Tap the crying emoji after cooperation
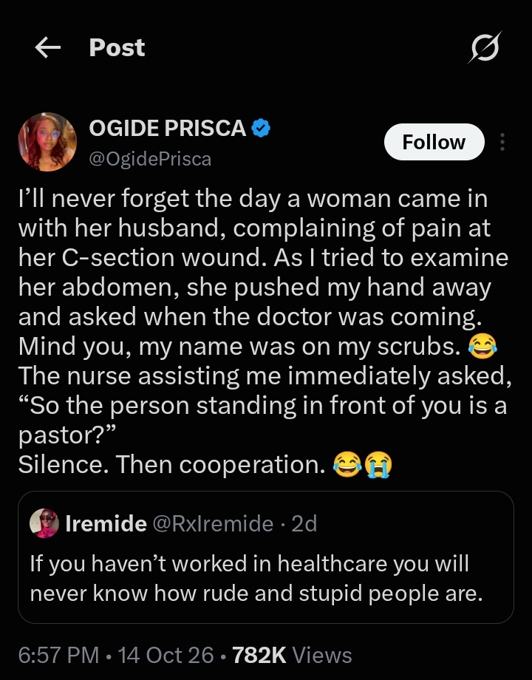Screen dimensions: 532x680 coord(378,464)
